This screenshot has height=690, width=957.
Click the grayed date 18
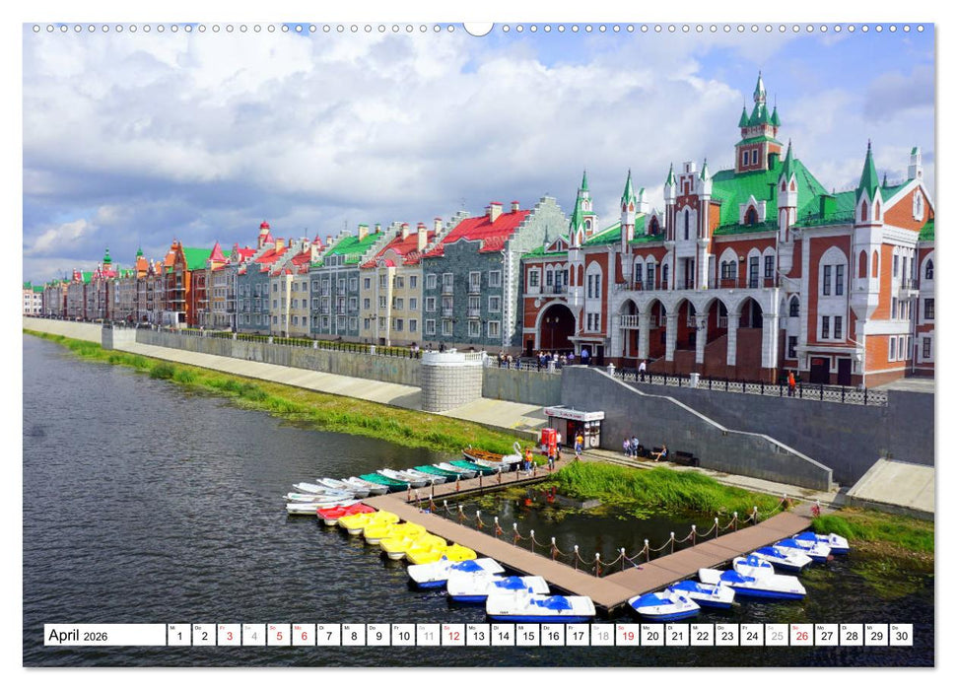tap(602, 638)
